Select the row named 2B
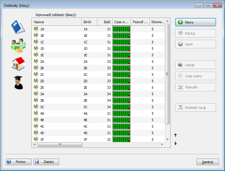Viewport: 225px width, 171px height. tap(99, 68)
